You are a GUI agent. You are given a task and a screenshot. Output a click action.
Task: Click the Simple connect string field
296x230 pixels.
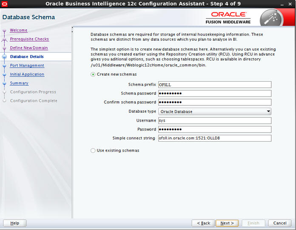click(x=215, y=138)
